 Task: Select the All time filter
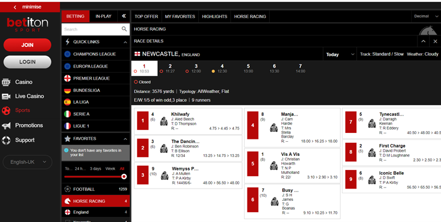[x=122, y=169]
